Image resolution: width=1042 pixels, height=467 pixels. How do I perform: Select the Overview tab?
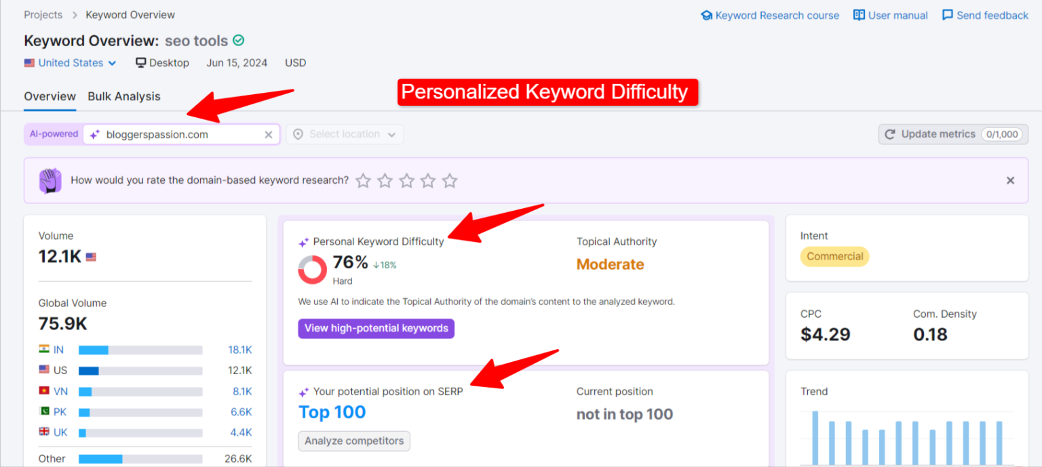[x=50, y=96]
